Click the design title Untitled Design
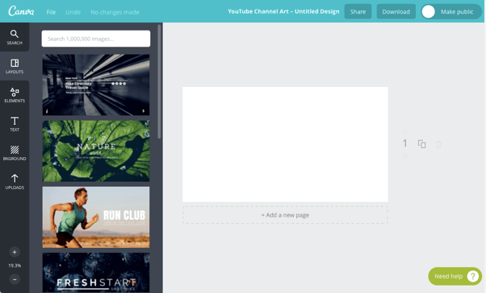The width and height of the screenshot is (486, 293). point(283,11)
